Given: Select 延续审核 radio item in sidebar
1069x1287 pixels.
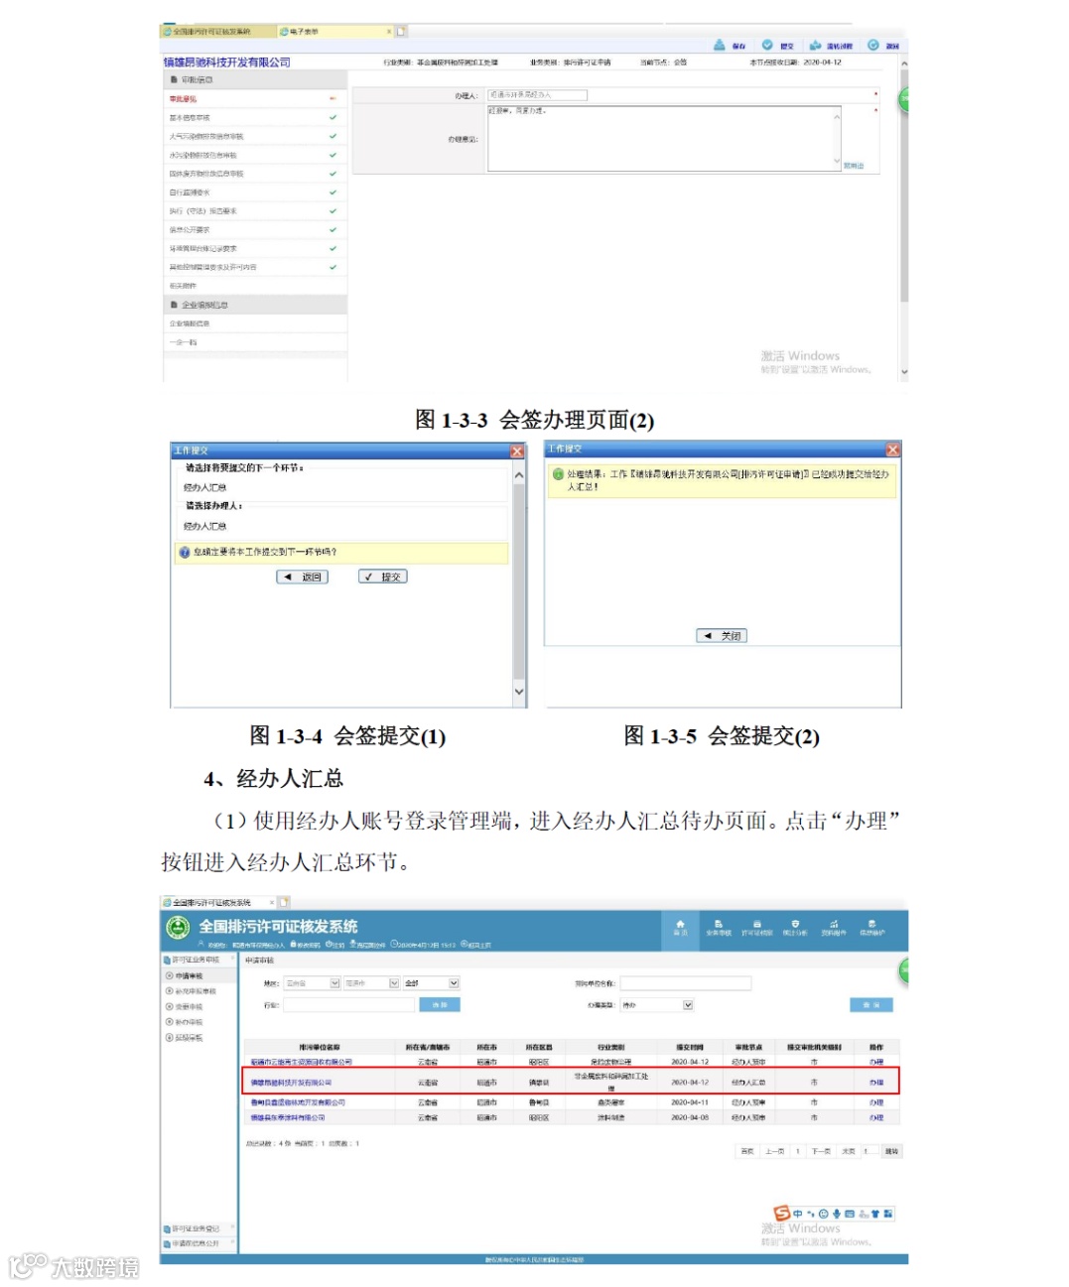Looking at the screenshot, I should [185, 1038].
